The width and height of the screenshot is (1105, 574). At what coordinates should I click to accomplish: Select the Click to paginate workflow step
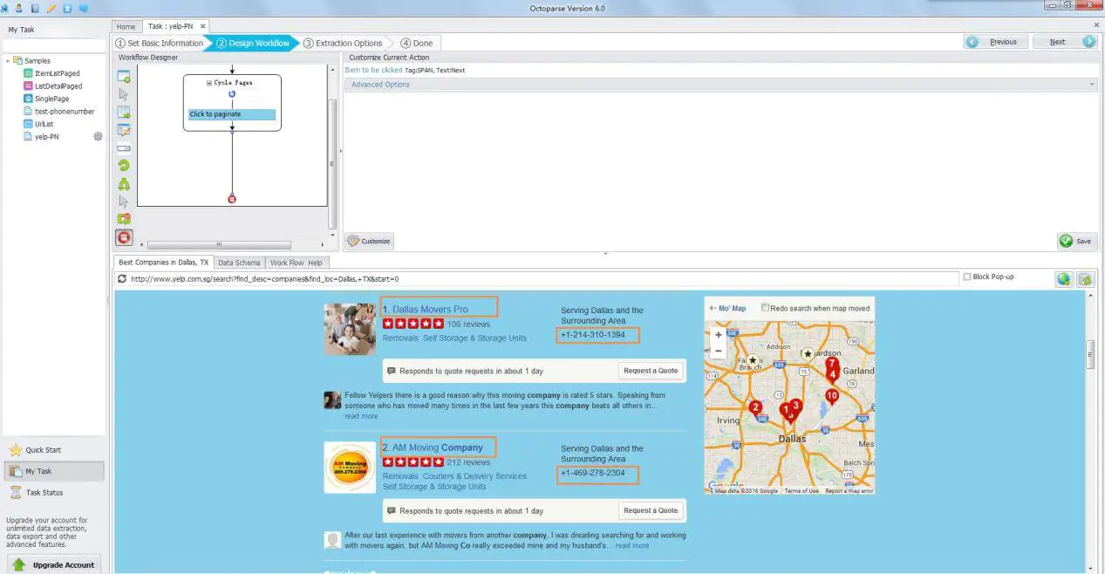point(232,114)
